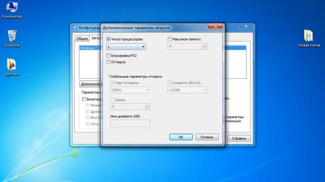The image size is (325, 182).
Task: Click the system configuration window title icon
Action: click(x=75, y=28)
